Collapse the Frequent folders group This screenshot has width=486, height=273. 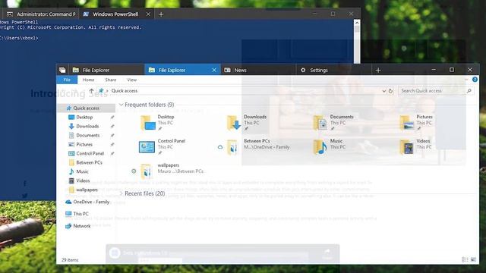point(121,105)
